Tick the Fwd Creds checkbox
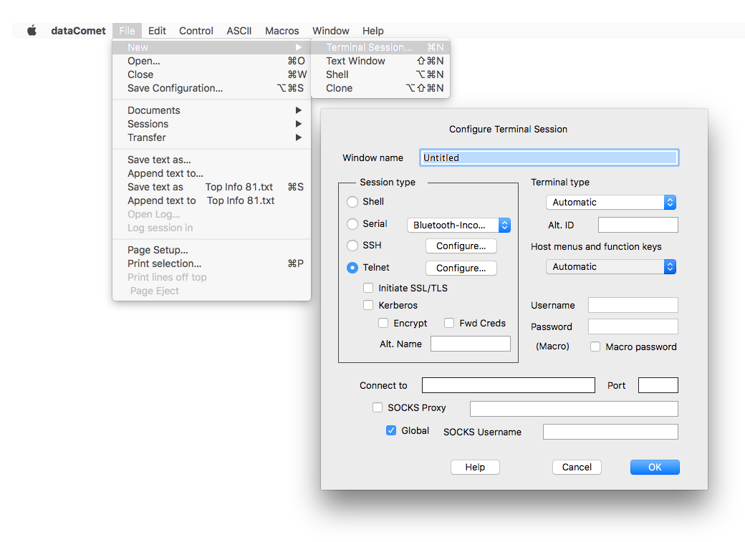The image size is (745, 542). pyautogui.click(x=449, y=323)
